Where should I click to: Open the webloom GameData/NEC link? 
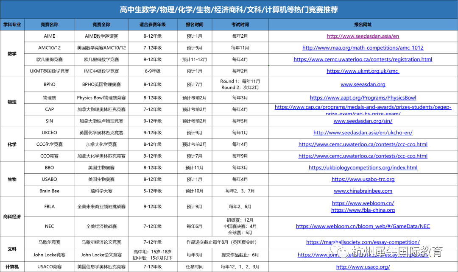tap(363, 227)
